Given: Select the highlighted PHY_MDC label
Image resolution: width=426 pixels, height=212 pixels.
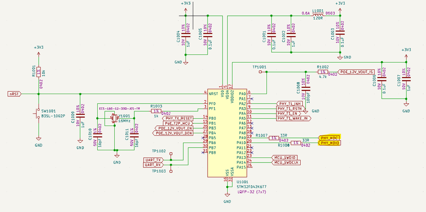Looking at the screenshot, I should (329, 138).
